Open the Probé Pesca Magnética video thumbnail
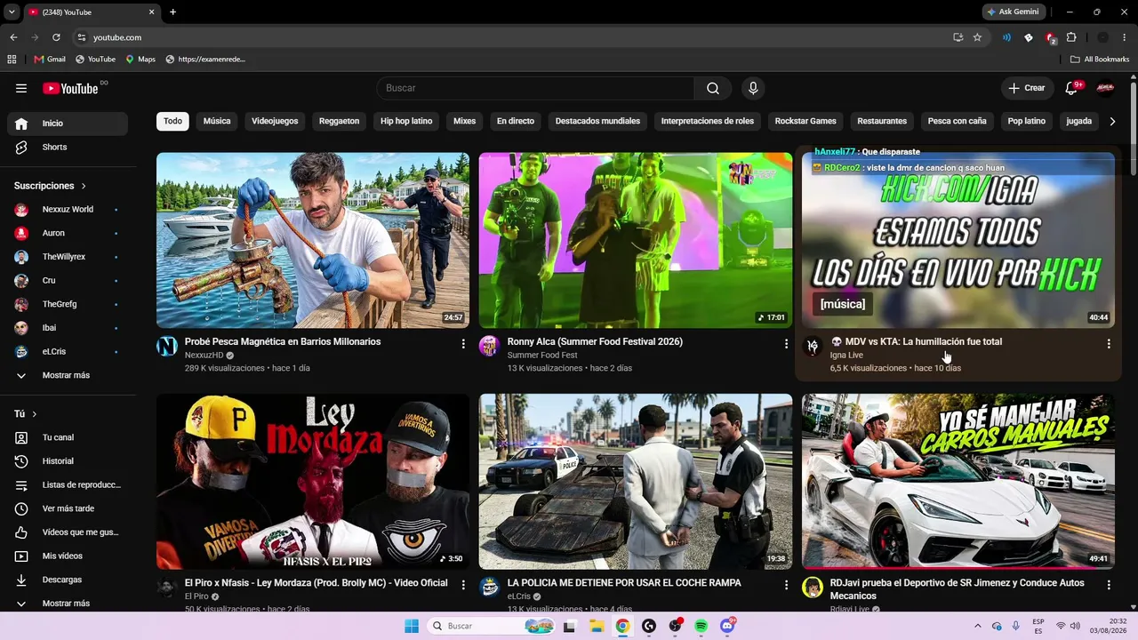The height and width of the screenshot is (640, 1138). pos(313,240)
